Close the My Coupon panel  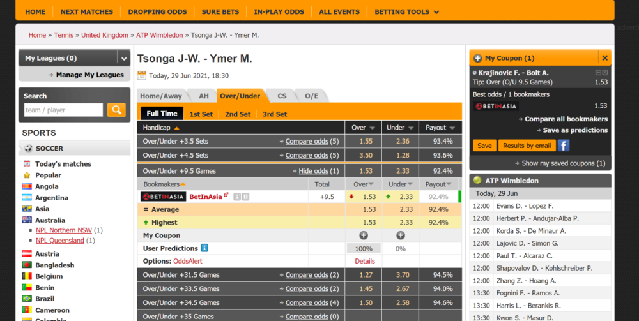(604, 58)
